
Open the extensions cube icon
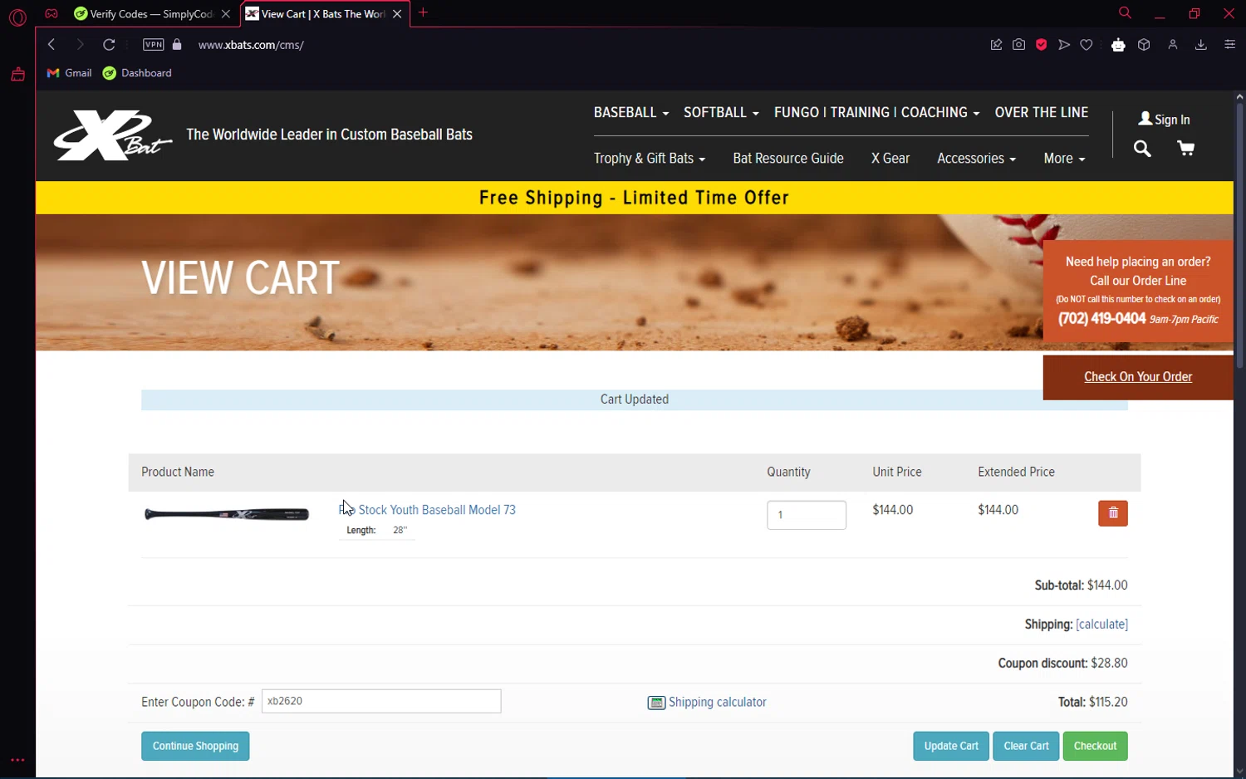point(1144,45)
